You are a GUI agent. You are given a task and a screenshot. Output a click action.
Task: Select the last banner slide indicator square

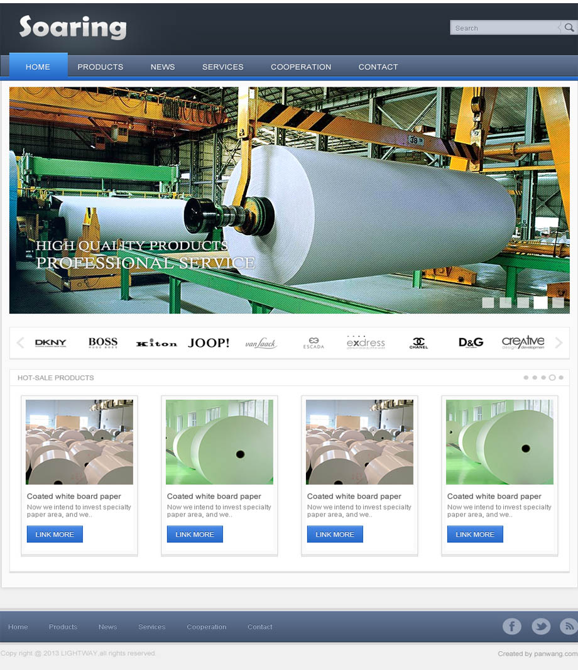[x=558, y=302]
